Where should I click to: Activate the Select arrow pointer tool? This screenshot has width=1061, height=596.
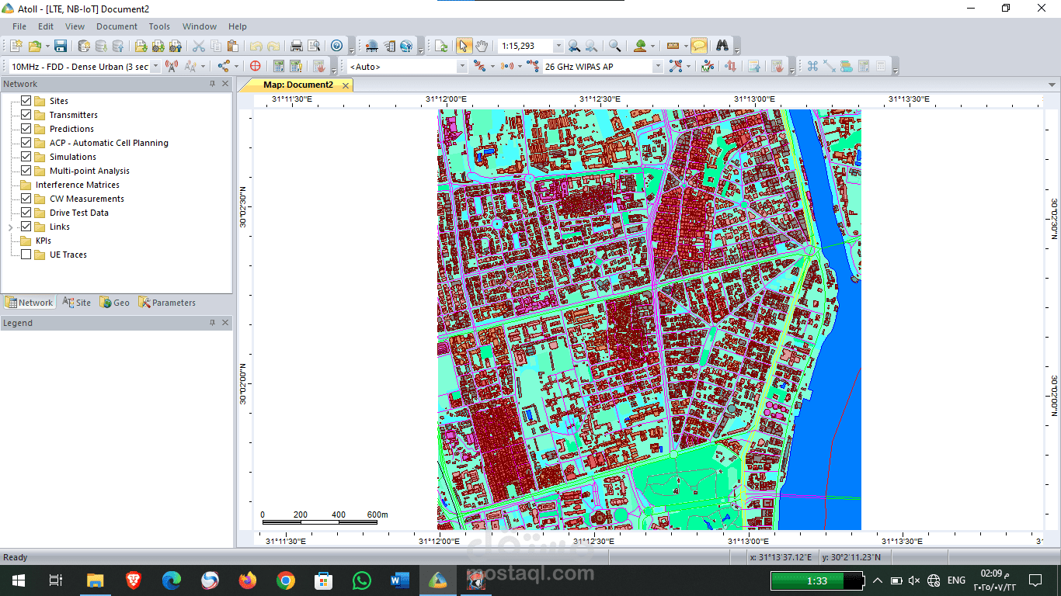click(x=464, y=46)
